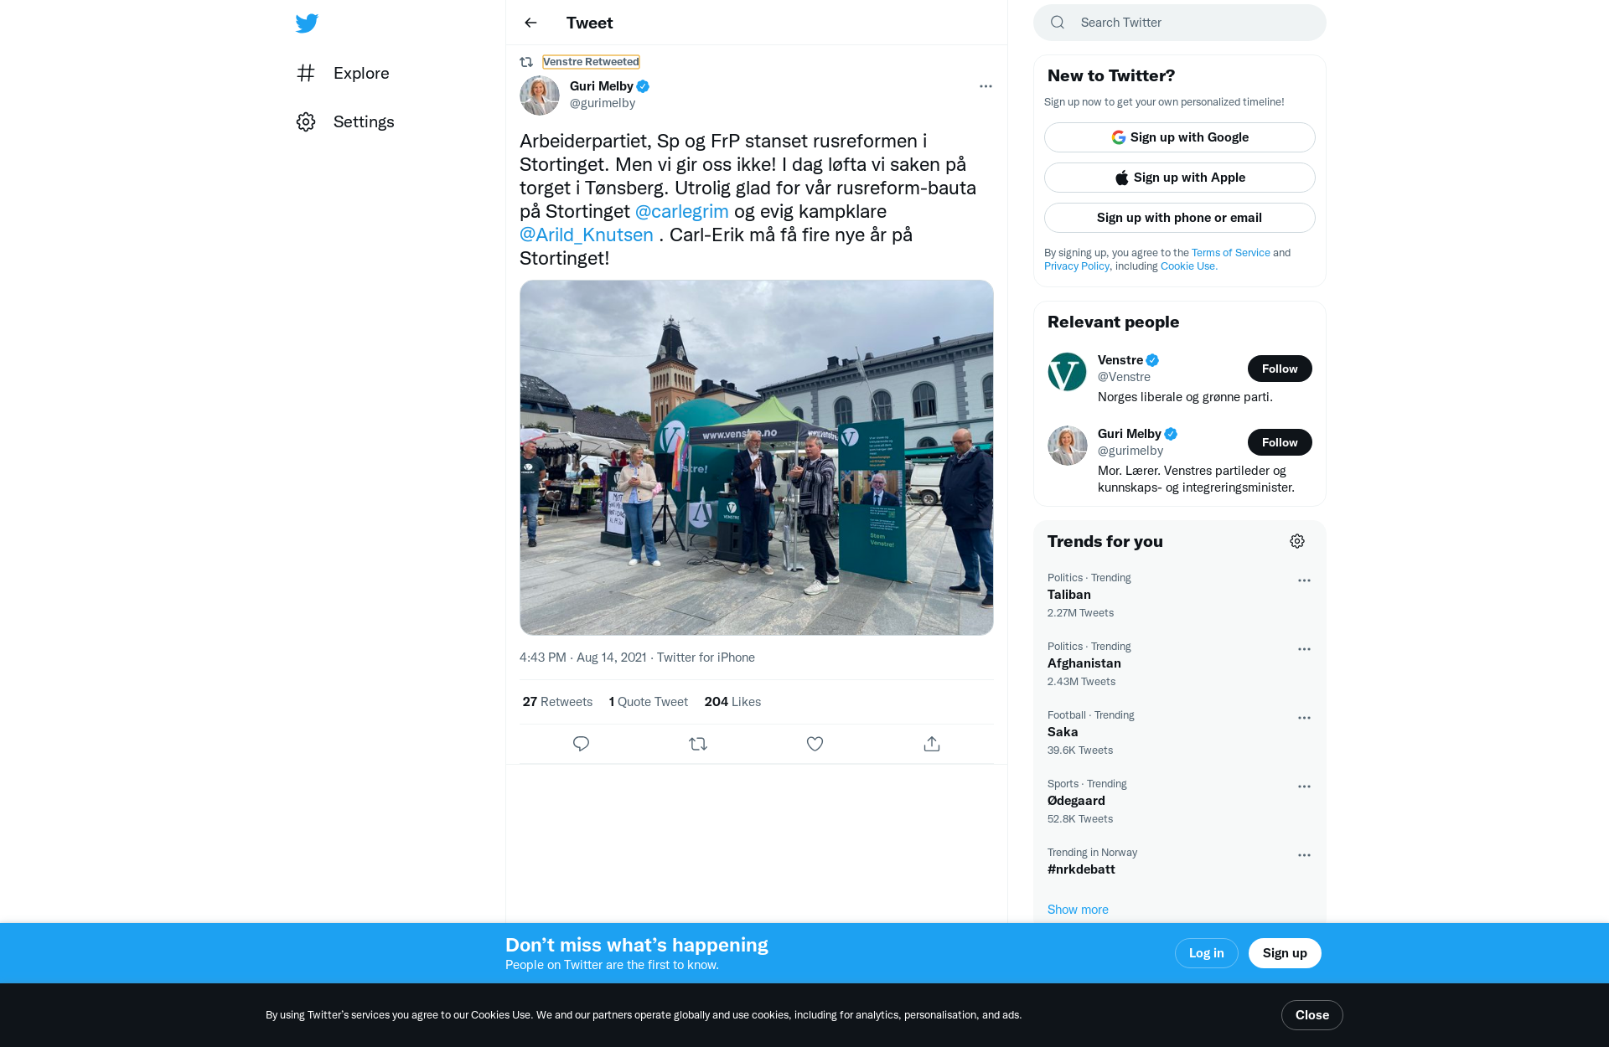Open Guri Melby's tweet avatar

pos(540,95)
